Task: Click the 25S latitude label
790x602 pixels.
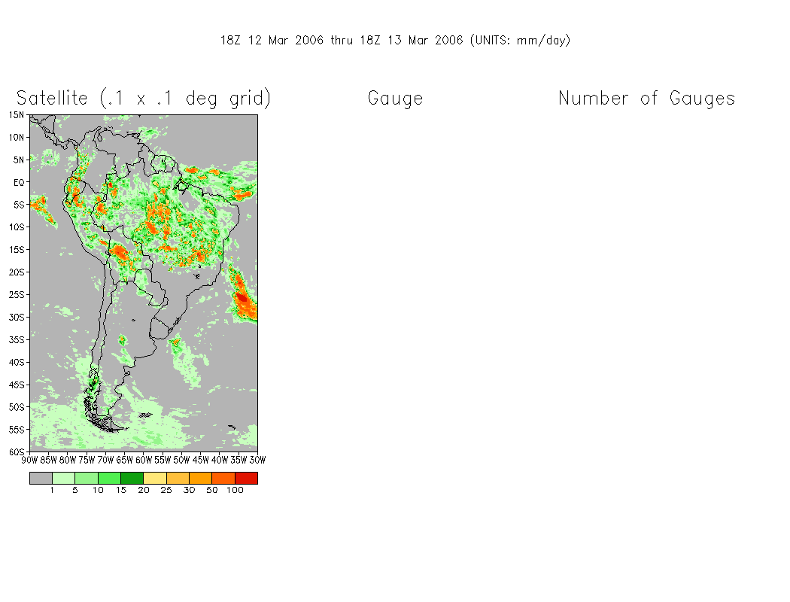Action: pyautogui.click(x=16, y=295)
